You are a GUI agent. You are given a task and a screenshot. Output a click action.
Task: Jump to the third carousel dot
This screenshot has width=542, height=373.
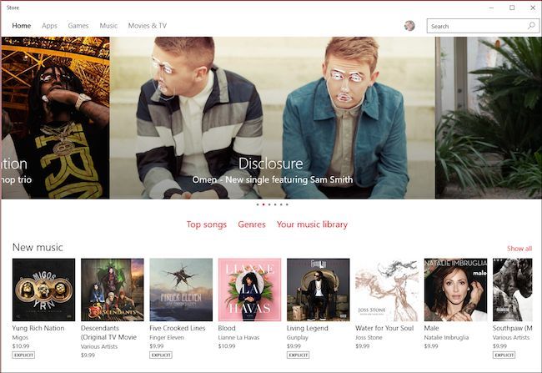[x=269, y=204]
